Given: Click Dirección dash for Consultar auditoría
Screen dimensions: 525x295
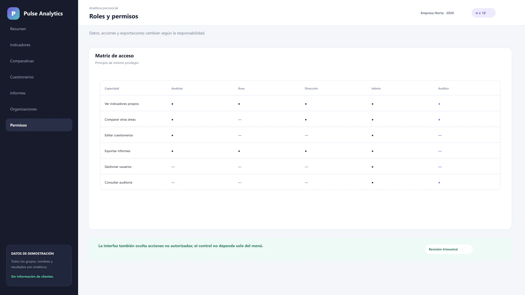Looking at the screenshot, I should point(306,183).
